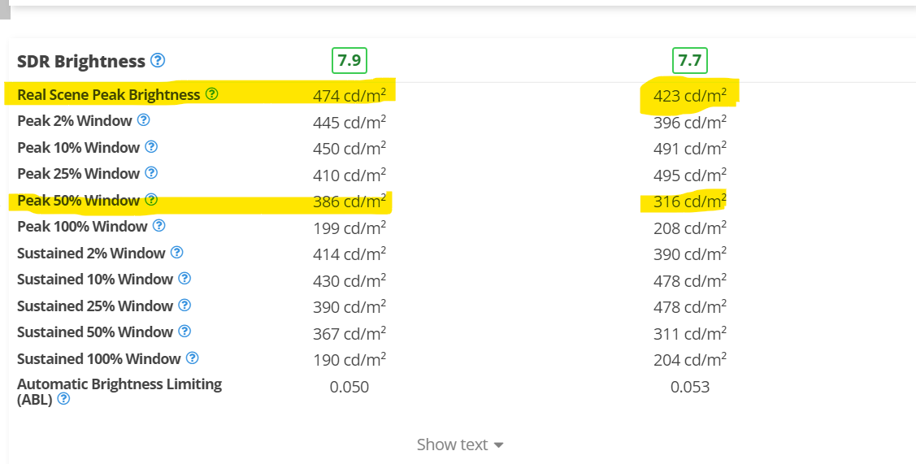Image resolution: width=916 pixels, height=464 pixels.
Task: Click help icon next to SDR Brightness heading
Action: click(x=158, y=60)
